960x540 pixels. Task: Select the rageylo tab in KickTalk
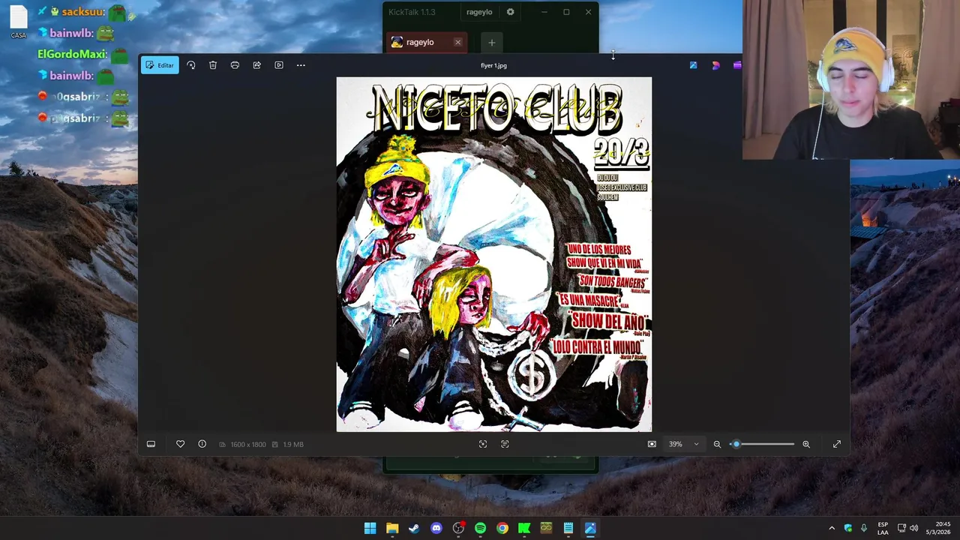(427, 43)
